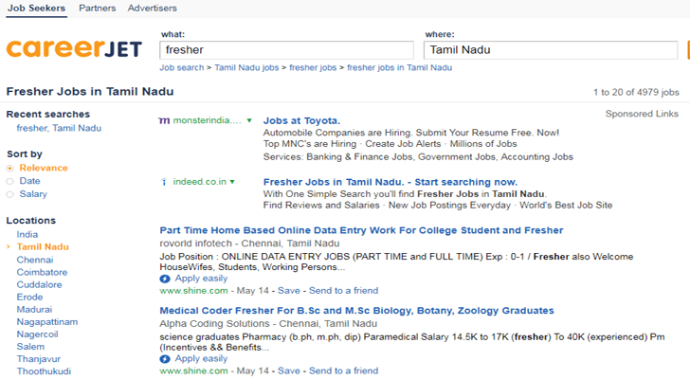The width and height of the screenshot is (690, 379).
Task: Click 'rovorld infotech - Chennai, Tamil Nadu' text
Action: (x=249, y=244)
